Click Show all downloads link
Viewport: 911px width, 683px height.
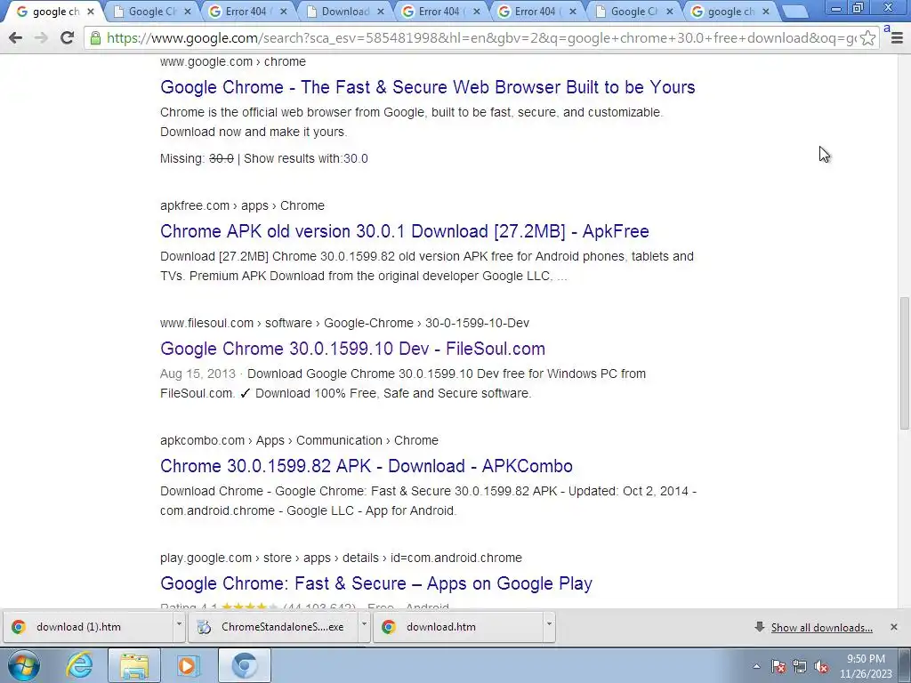click(821, 628)
